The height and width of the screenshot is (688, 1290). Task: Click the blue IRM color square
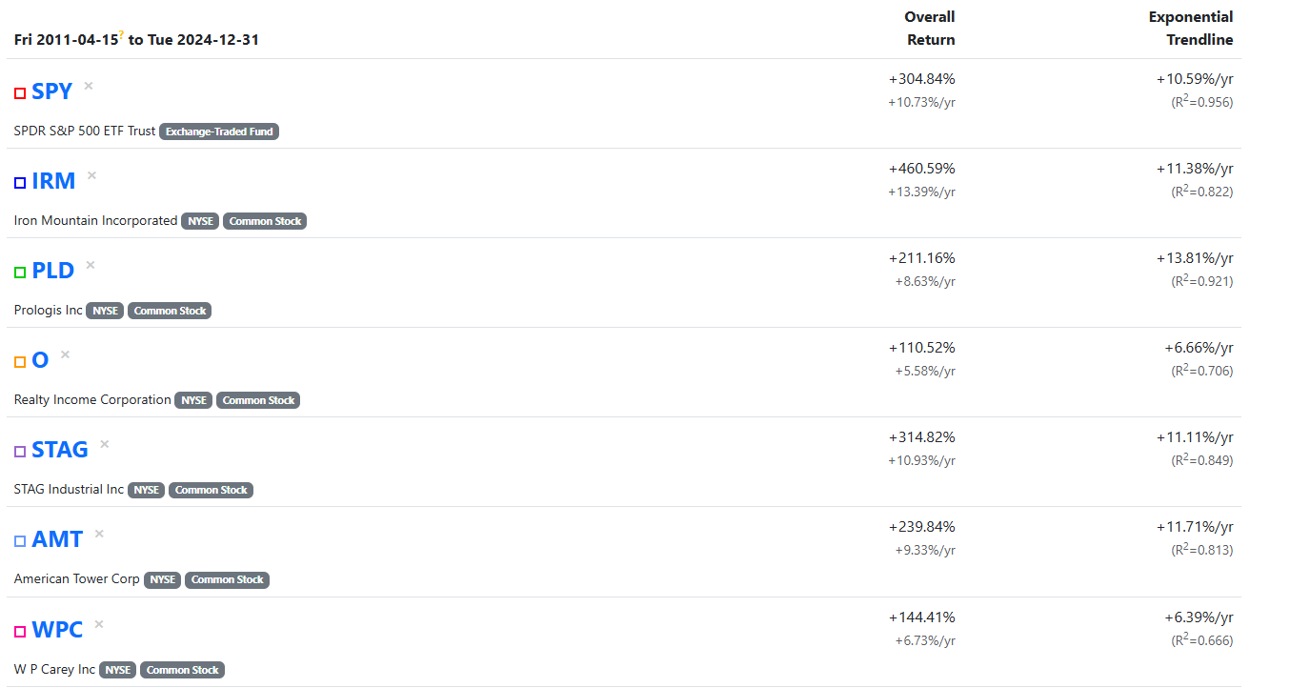point(20,183)
